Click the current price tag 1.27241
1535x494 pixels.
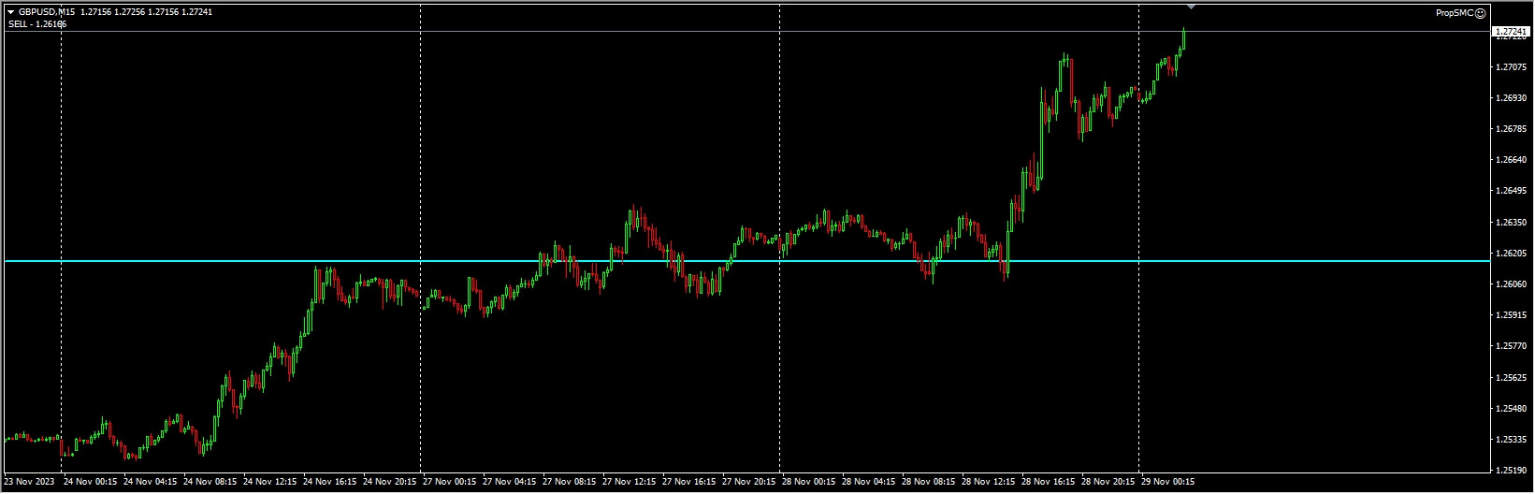click(x=1511, y=32)
